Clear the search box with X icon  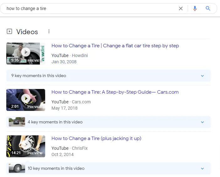click(181, 8)
